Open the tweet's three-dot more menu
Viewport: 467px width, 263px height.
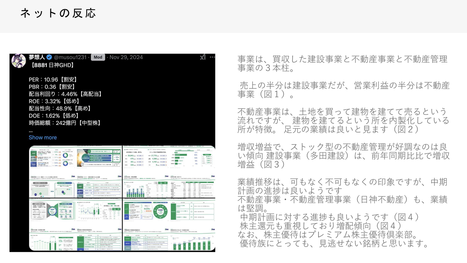[x=212, y=57]
